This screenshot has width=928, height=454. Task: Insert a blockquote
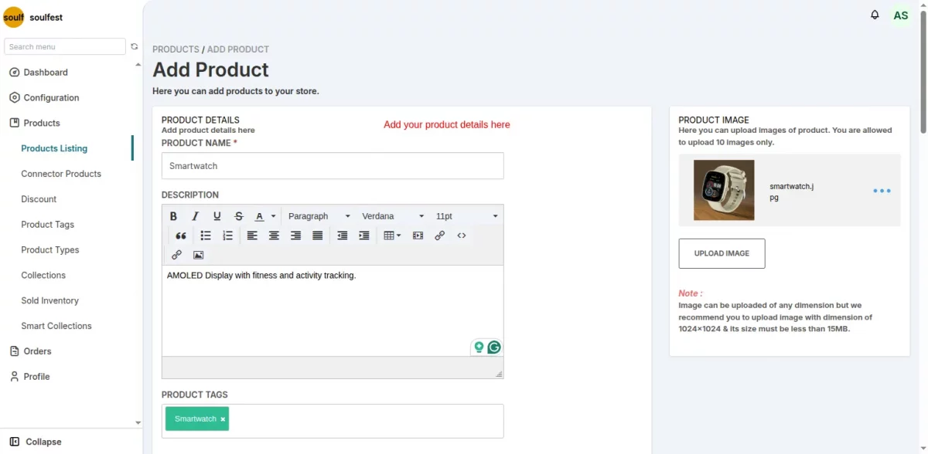pyautogui.click(x=180, y=235)
